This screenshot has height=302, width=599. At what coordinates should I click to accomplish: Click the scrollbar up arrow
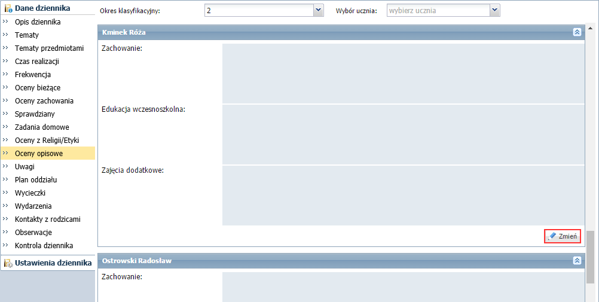[591, 28]
